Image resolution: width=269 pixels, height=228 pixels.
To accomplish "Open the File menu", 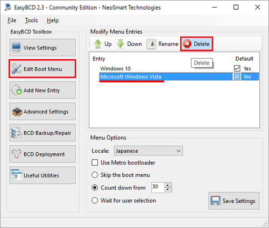I will coord(12,20).
